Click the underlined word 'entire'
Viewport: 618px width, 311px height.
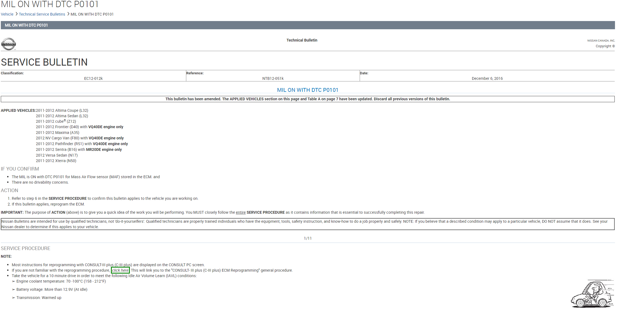241,212
